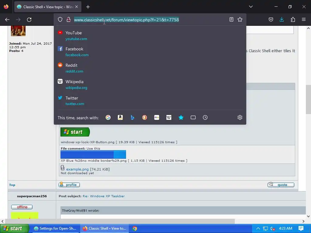Open the network tray icon
The width and height of the screenshot is (311, 233).
(265, 228)
